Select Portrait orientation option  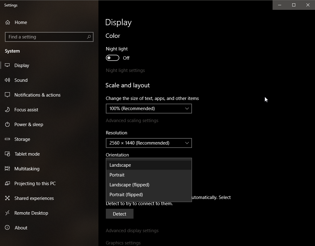click(x=149, y=175)
